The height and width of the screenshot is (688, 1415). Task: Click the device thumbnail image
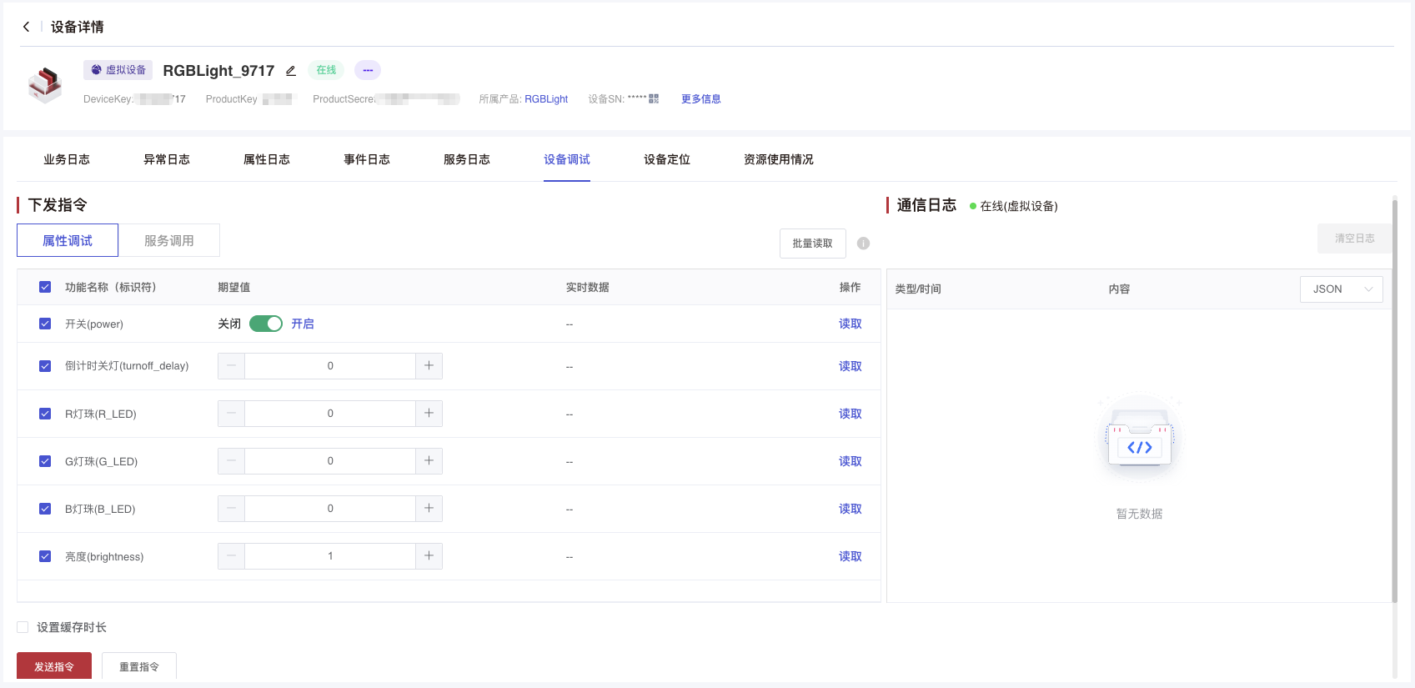[45, 84]
